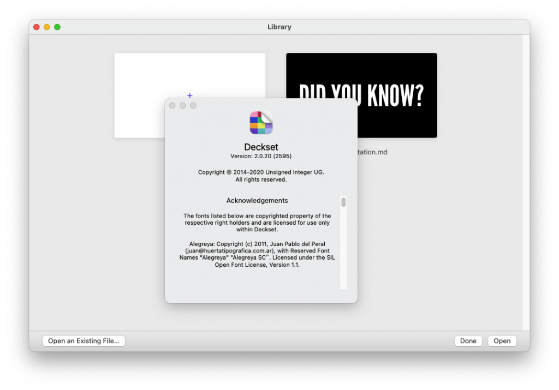This screenshot has width=559, height=390.
Task: Minimize the Library window with yellow button
Action: coord(47,27)
